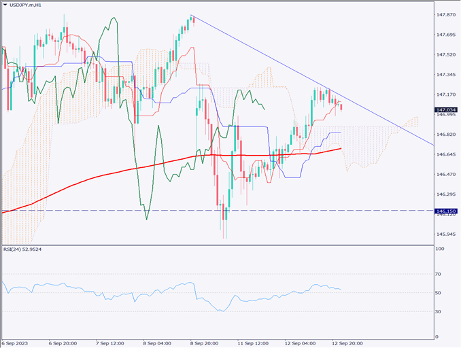Click the last red candlestick near 147.034
Viewport: 461px width, 348px height.
pos(341,107)
